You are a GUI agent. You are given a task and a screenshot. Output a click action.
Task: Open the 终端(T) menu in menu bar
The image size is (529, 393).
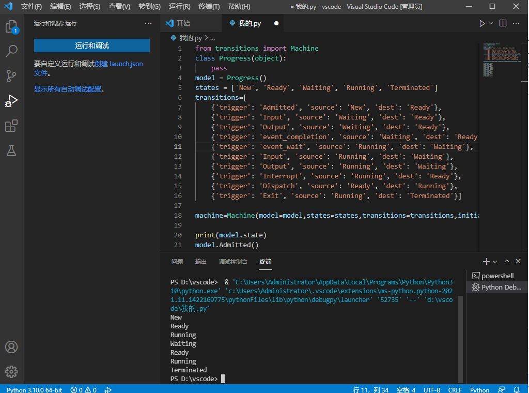click(209, 6)
